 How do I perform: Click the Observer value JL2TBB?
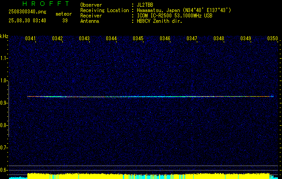click(145, 5)
